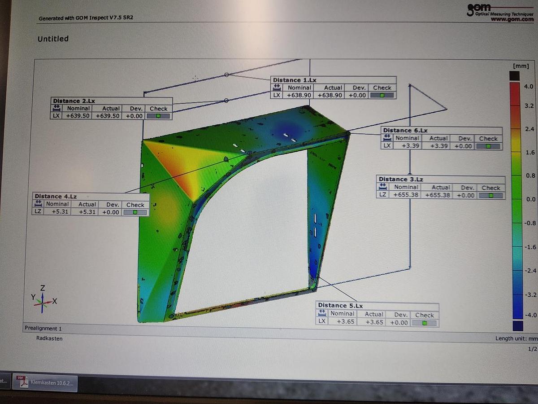Image resolution: width=538 pixels, height=404 pixels.
Task: Click the 2.4 value on legend scale
Action: pyautogui.click(x=529, y=129)
